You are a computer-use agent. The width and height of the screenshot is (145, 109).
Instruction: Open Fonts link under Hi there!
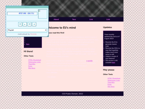[30, 66]
